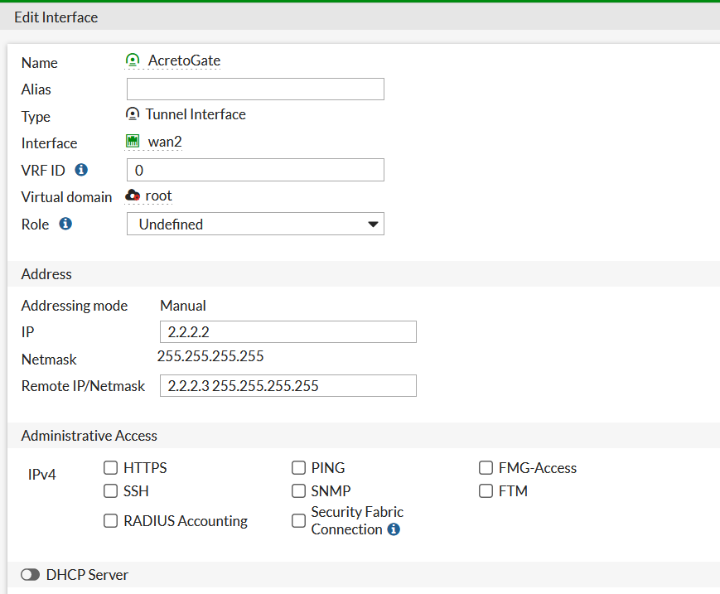
Task: Click the wan2 interface port icon
Action: click(x=133, y=141)
